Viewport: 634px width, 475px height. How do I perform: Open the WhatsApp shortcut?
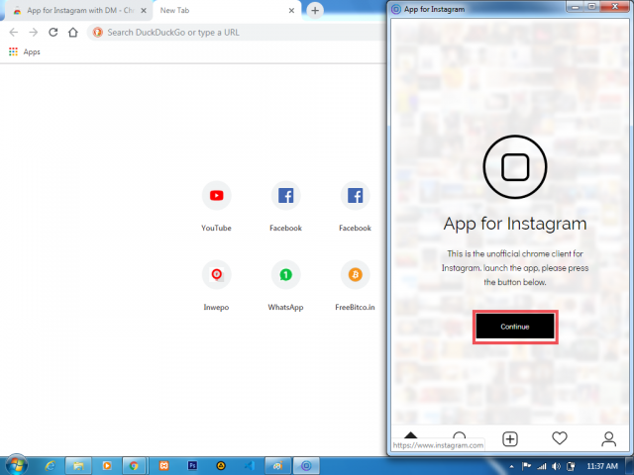(285, 274)
